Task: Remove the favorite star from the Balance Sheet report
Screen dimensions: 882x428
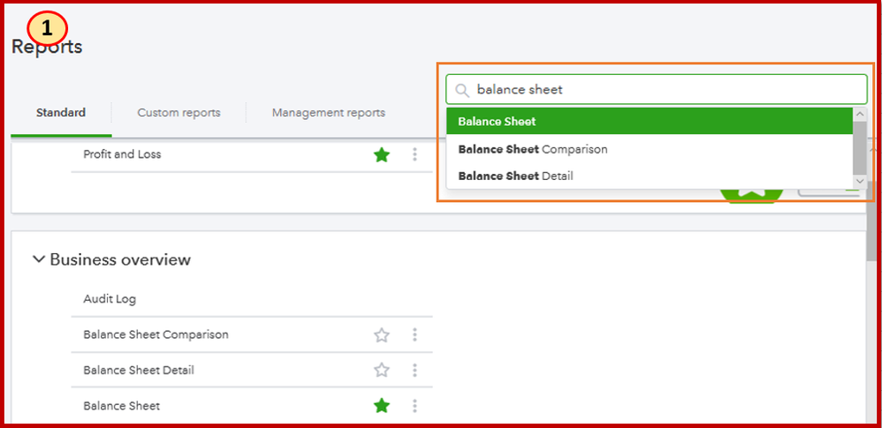Action: (x=382, y=406)
